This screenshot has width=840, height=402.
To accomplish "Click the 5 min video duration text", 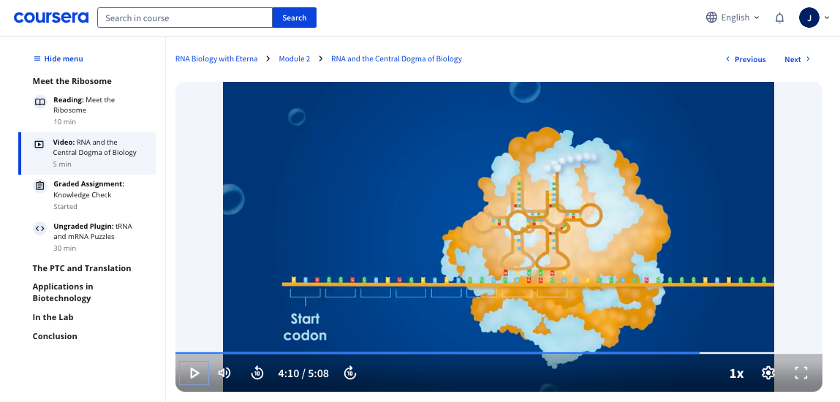I will (x=62, y=164).
